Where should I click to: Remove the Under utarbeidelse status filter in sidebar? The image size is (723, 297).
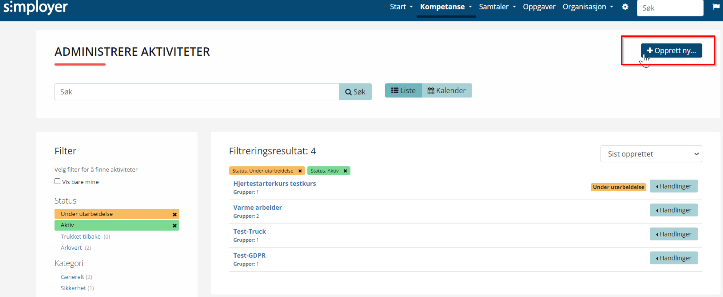coord(174,214)
